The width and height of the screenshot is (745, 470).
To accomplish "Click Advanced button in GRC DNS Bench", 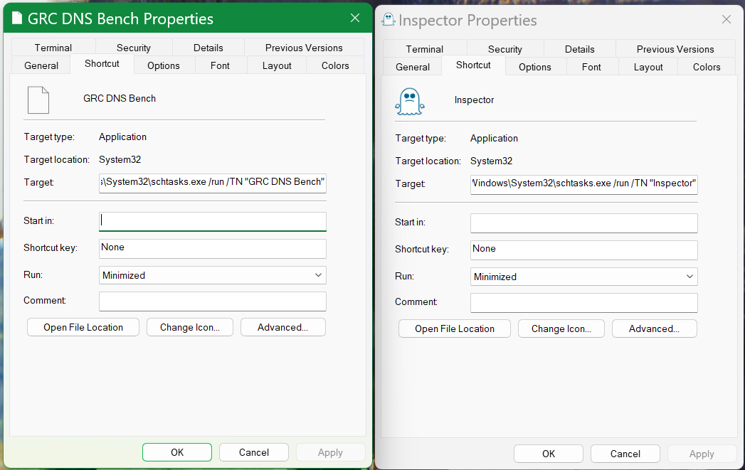I will click(282, 327).
